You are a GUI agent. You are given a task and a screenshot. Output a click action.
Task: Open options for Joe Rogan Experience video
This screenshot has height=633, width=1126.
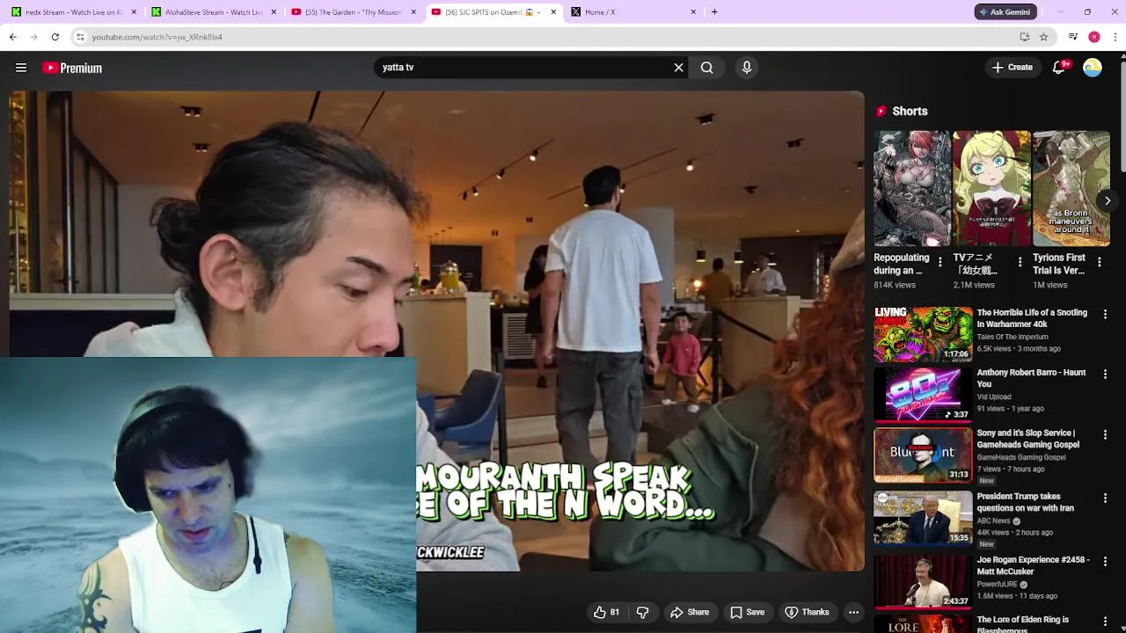click(x=1105, y=561)
